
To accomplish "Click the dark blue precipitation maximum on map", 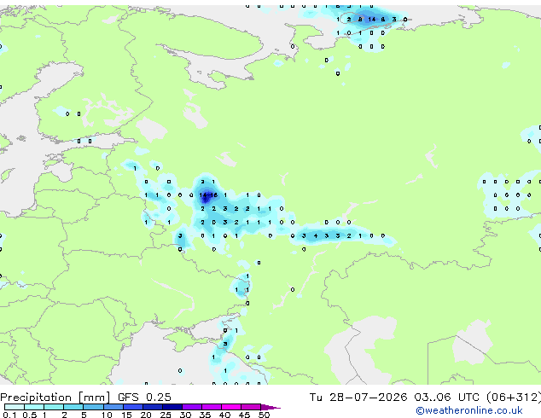I will pos(207,196).
